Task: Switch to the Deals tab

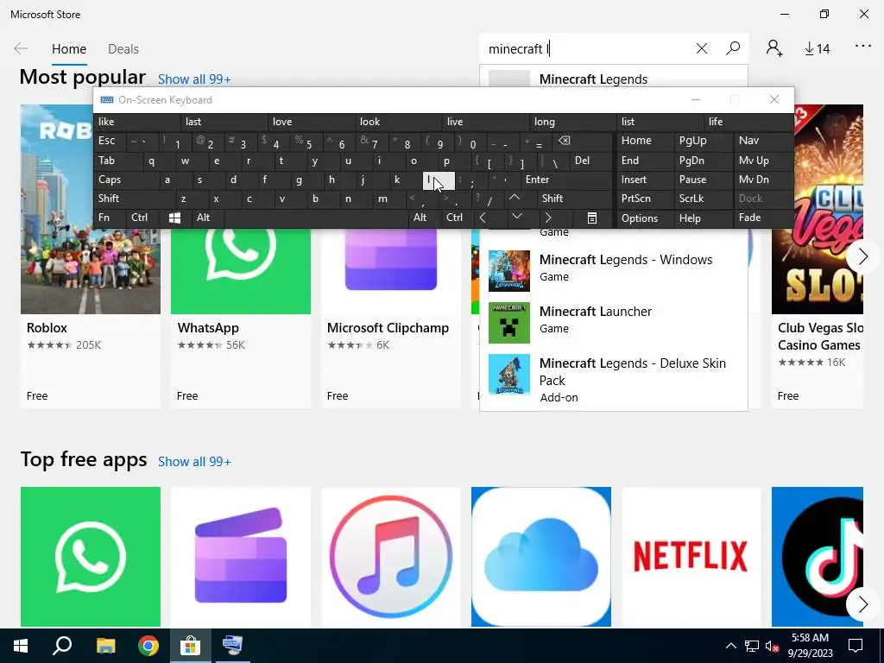Action: (123, 49)
